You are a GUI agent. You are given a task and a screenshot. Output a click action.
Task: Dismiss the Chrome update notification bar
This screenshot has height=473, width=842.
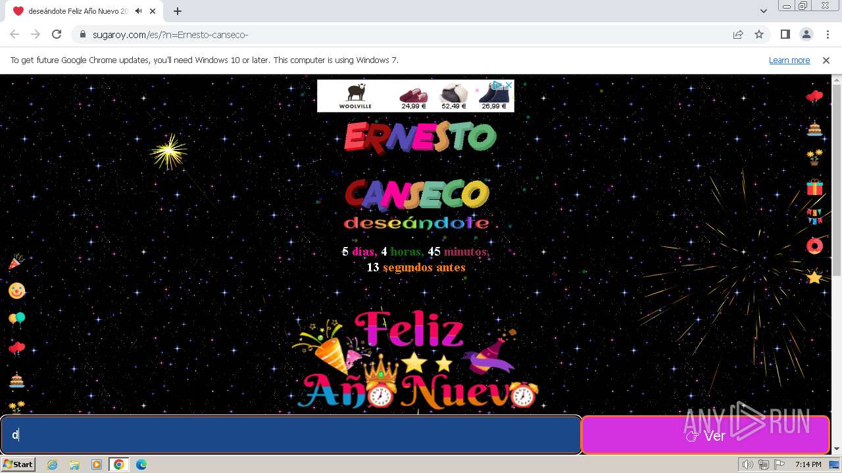click(826, 60)
